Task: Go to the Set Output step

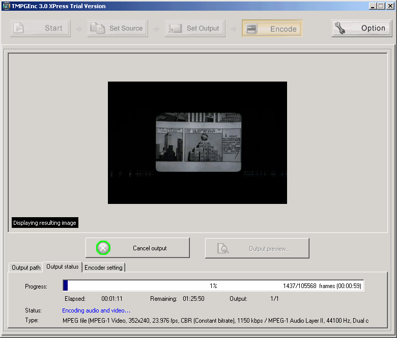Action: point(195,29)
